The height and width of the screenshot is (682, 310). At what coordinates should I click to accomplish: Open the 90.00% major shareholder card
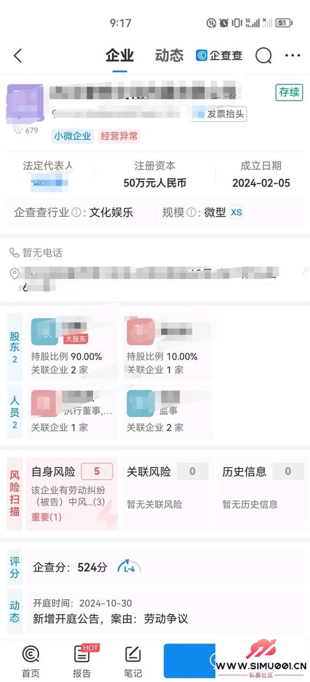(72, 347)
